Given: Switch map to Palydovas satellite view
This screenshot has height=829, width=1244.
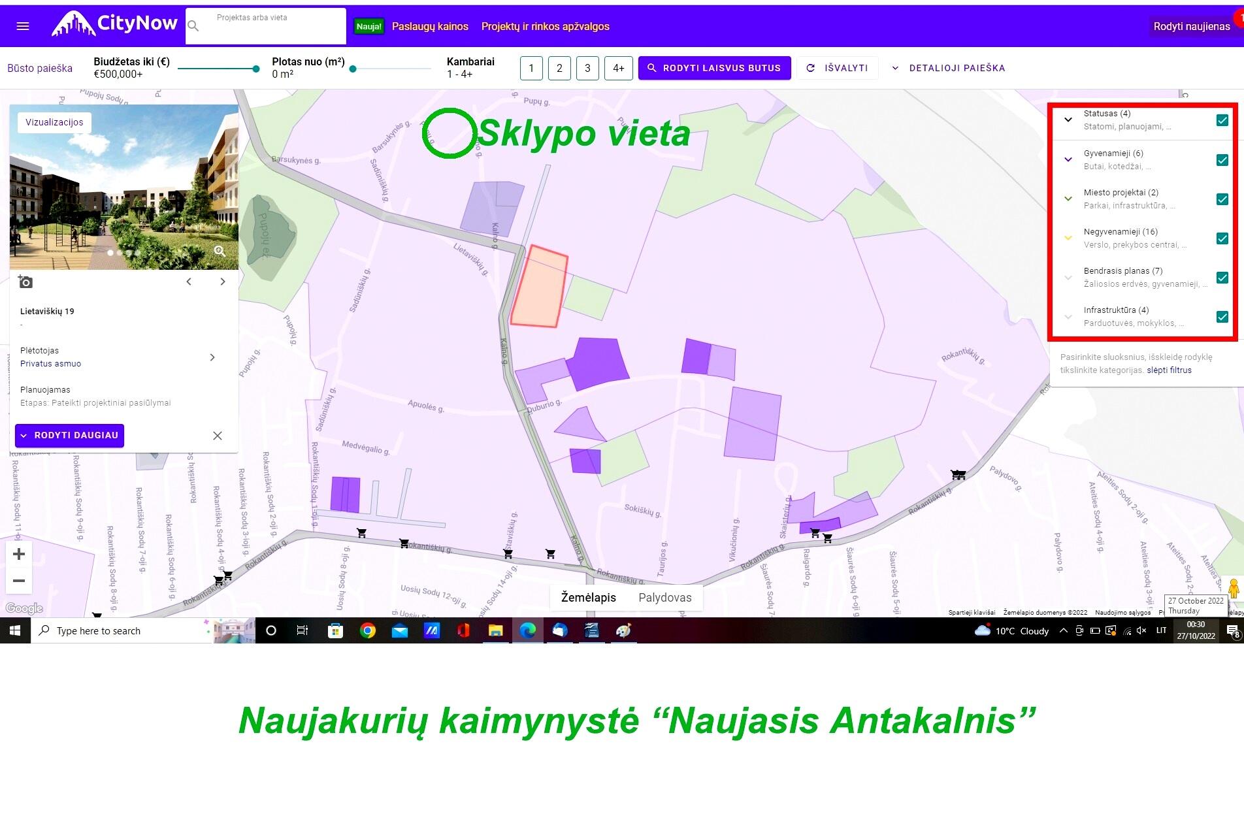Looking at the screenshot, I should [x=664, y=597].
